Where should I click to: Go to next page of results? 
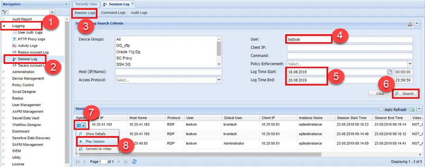pos(119,162)
